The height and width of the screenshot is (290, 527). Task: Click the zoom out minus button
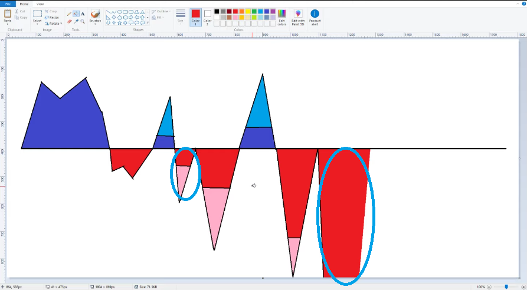489,287
